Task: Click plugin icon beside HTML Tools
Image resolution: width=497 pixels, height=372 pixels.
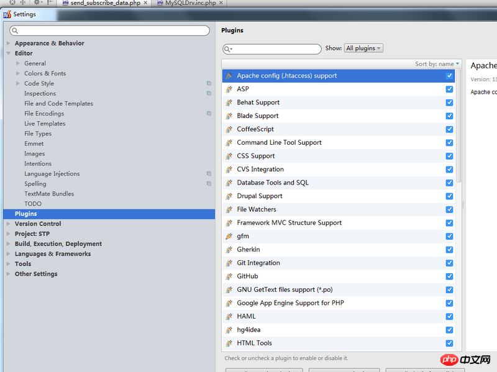Action: 229,343
